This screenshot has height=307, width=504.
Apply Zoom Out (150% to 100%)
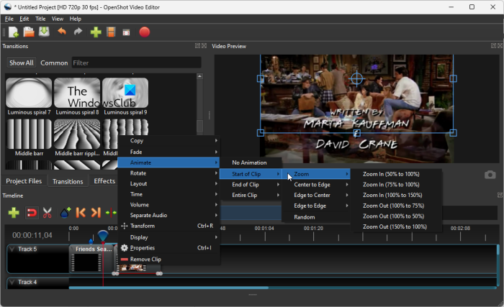click(396, 226)
